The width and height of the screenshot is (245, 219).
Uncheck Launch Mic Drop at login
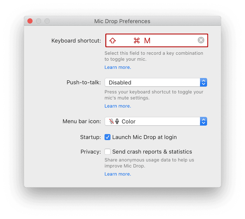tap(107, 137)
